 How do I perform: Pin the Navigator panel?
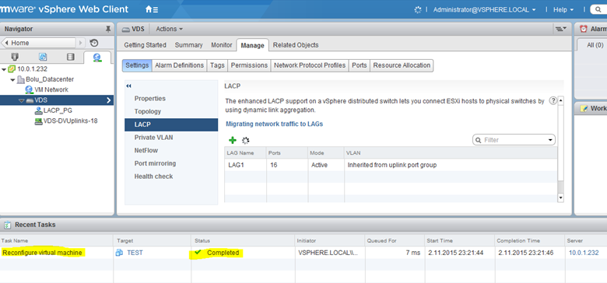coord(108,29)
